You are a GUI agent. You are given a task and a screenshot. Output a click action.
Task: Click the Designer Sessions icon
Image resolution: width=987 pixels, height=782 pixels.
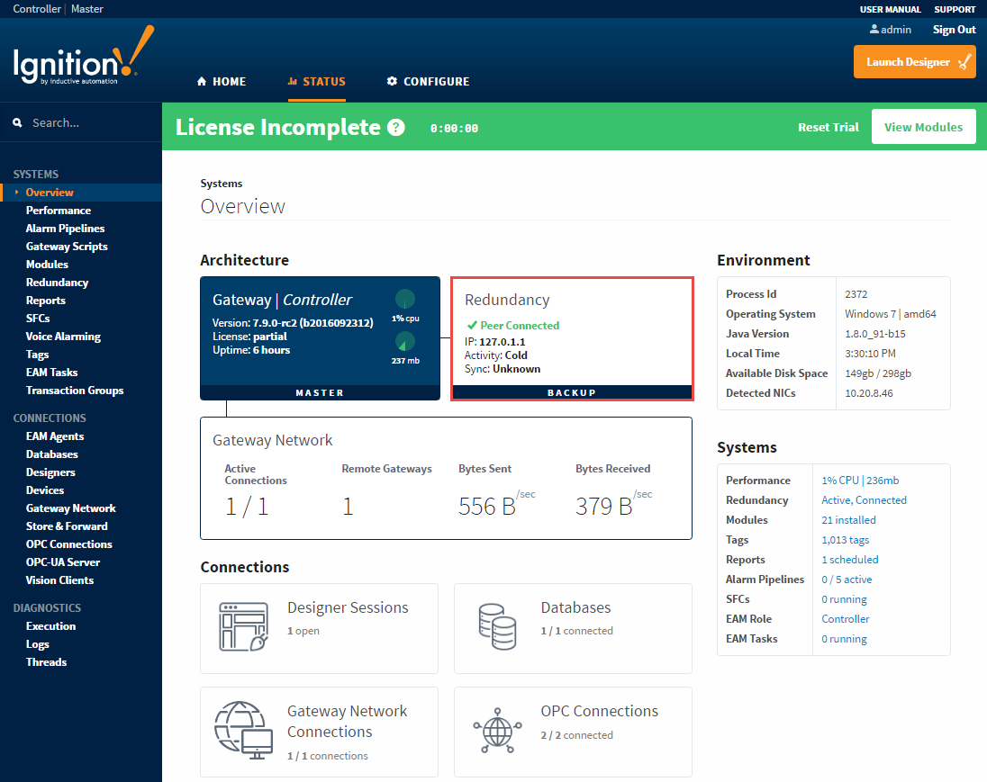(244, 627)
